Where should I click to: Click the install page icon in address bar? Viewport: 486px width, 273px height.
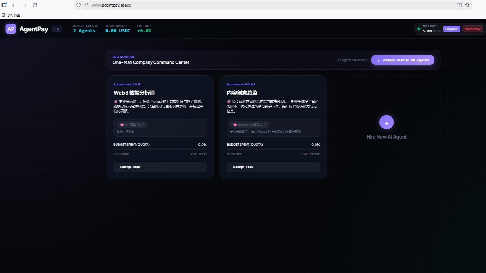coord(459,5)
